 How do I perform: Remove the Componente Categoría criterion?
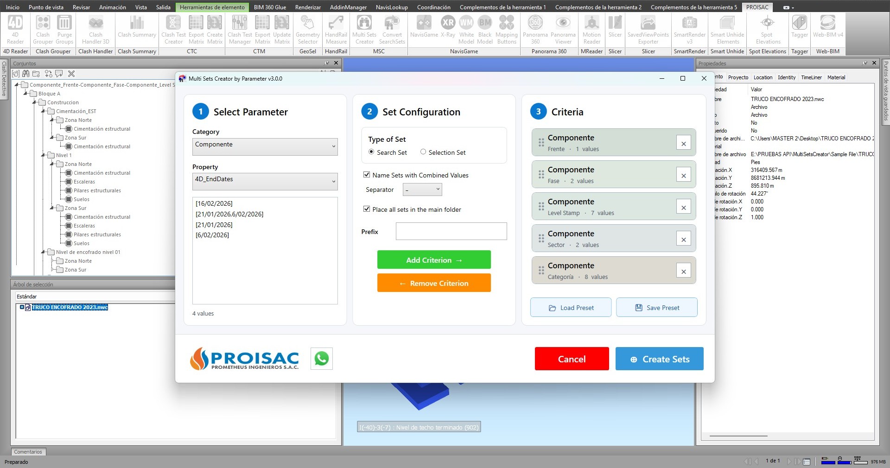683,271
